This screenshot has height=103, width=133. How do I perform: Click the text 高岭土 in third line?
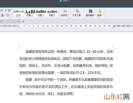pos(33,66)
